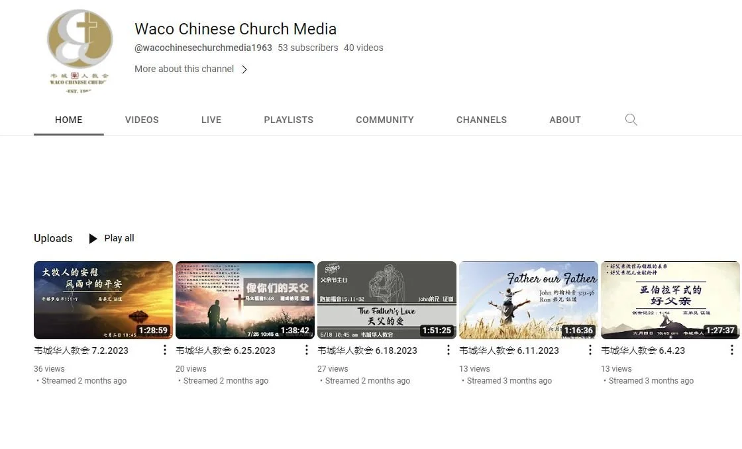Expand More about this channel chevron

click(244, 69)
